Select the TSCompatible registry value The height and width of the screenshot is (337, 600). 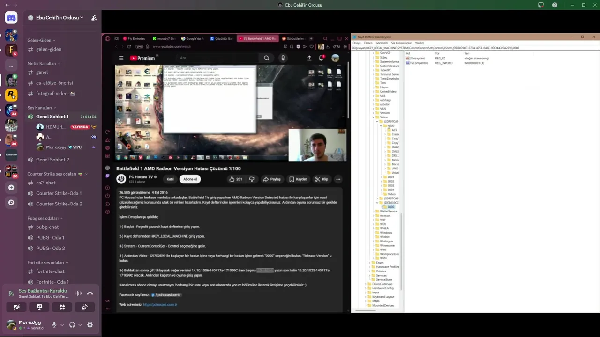[418, 63]
